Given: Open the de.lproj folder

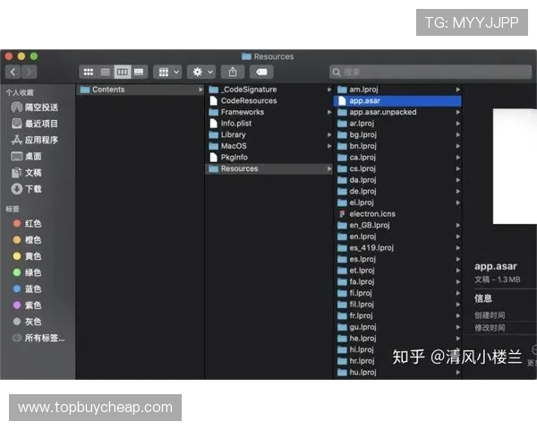Looking at the screenshot, I should pyautogui.click(x=397, y=192).
